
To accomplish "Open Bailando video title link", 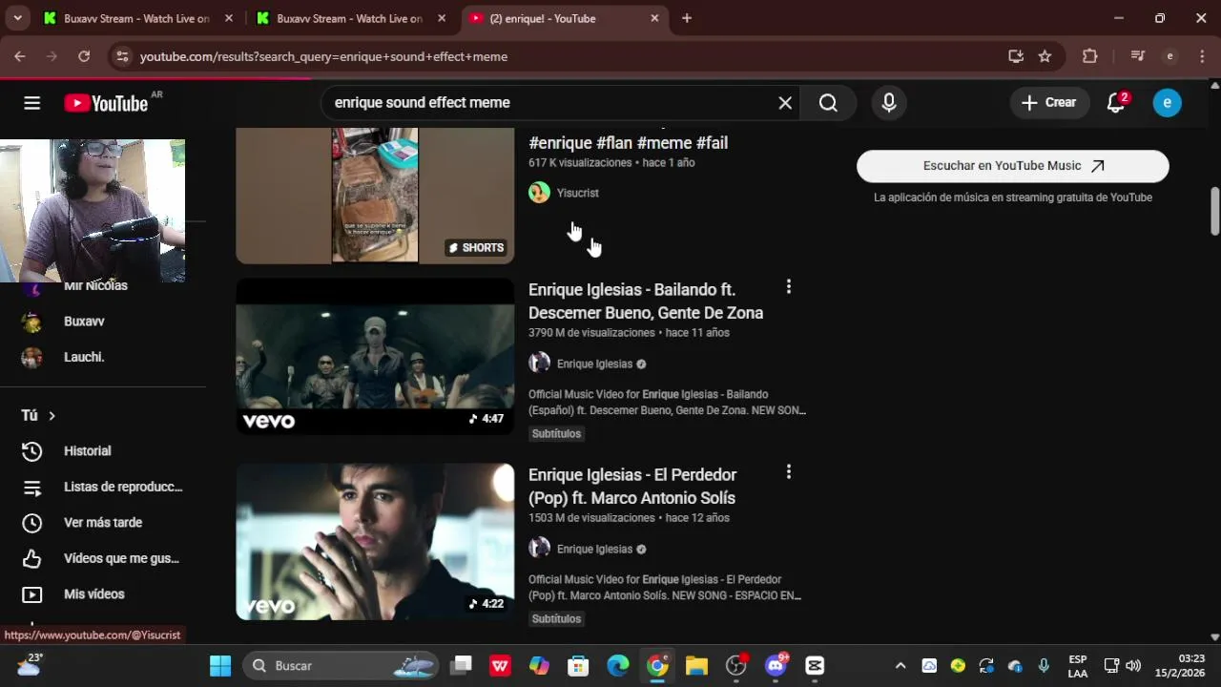I will [x=646, y=301].
